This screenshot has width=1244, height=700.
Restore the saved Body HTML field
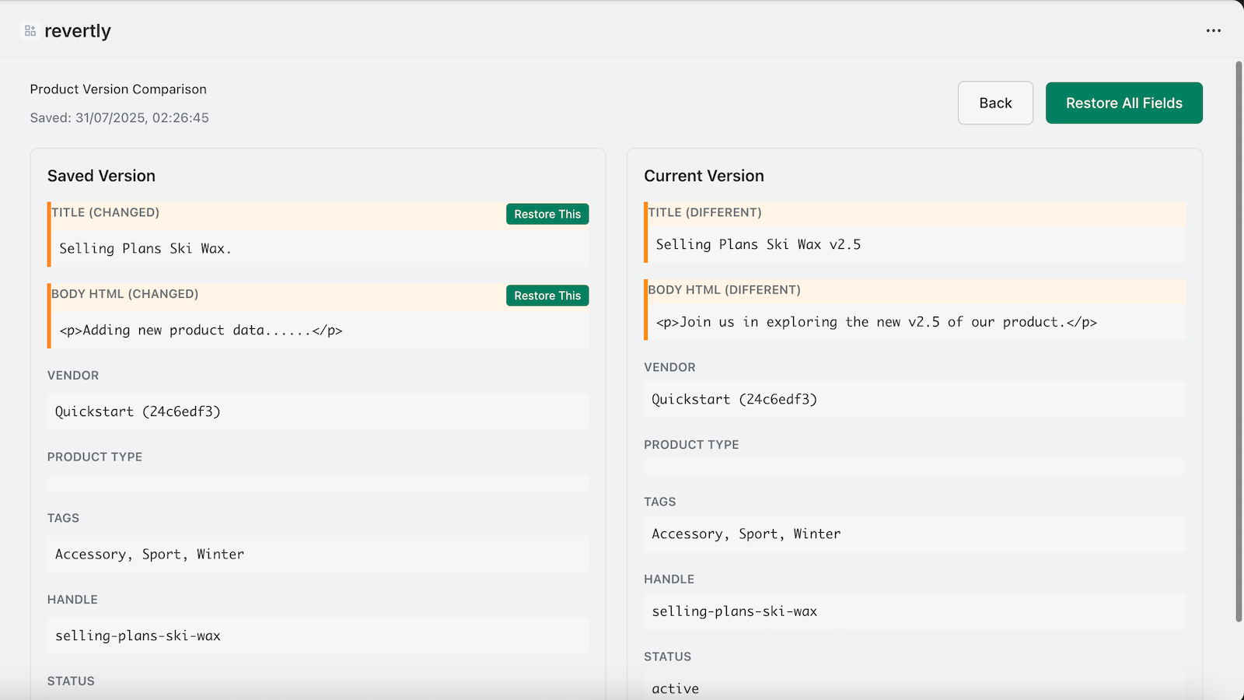(547, 296)
